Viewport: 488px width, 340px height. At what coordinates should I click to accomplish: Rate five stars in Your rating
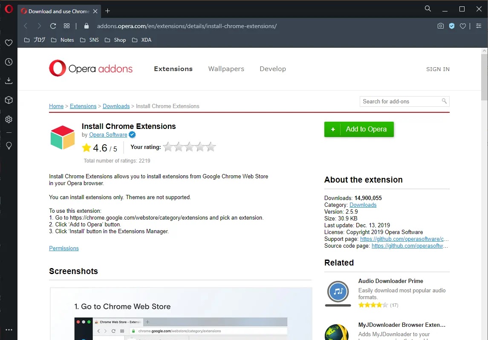pyautogui.click(x=211, y=147)
